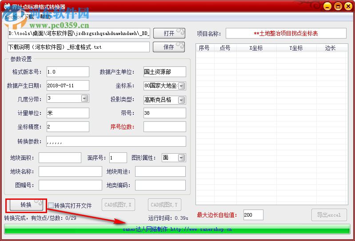Edit the 坐标精度 field
355x241 pixels.
pos(68,127)
